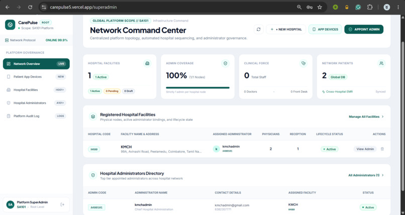The height and width of the screenshot is (215, 405).
Task: Open Patient App Devices in sidebar
Action: (36, 77)
